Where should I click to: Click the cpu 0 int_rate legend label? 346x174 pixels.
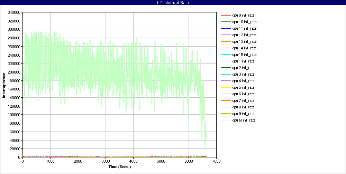point(243,16)
